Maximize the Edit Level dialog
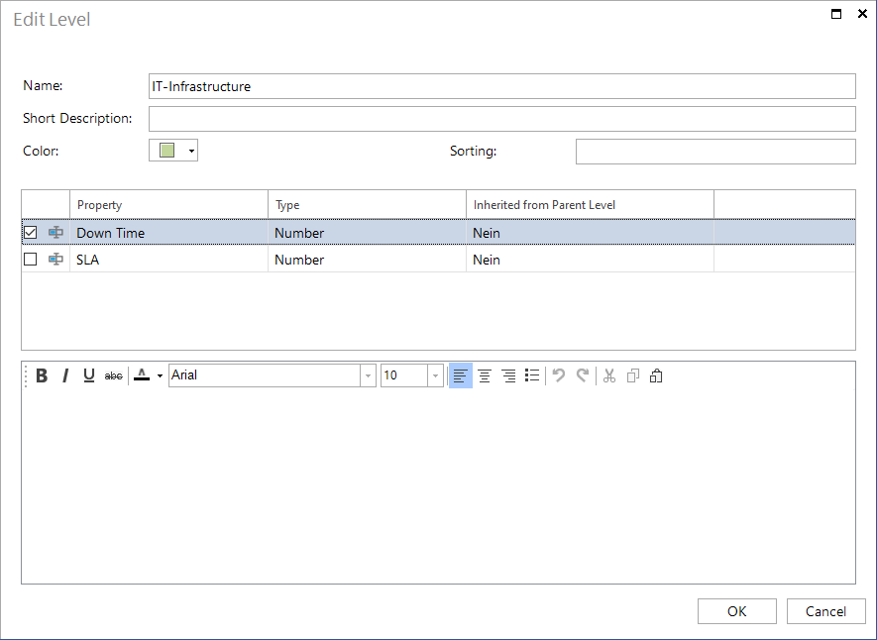 click(x=836, y=14)
